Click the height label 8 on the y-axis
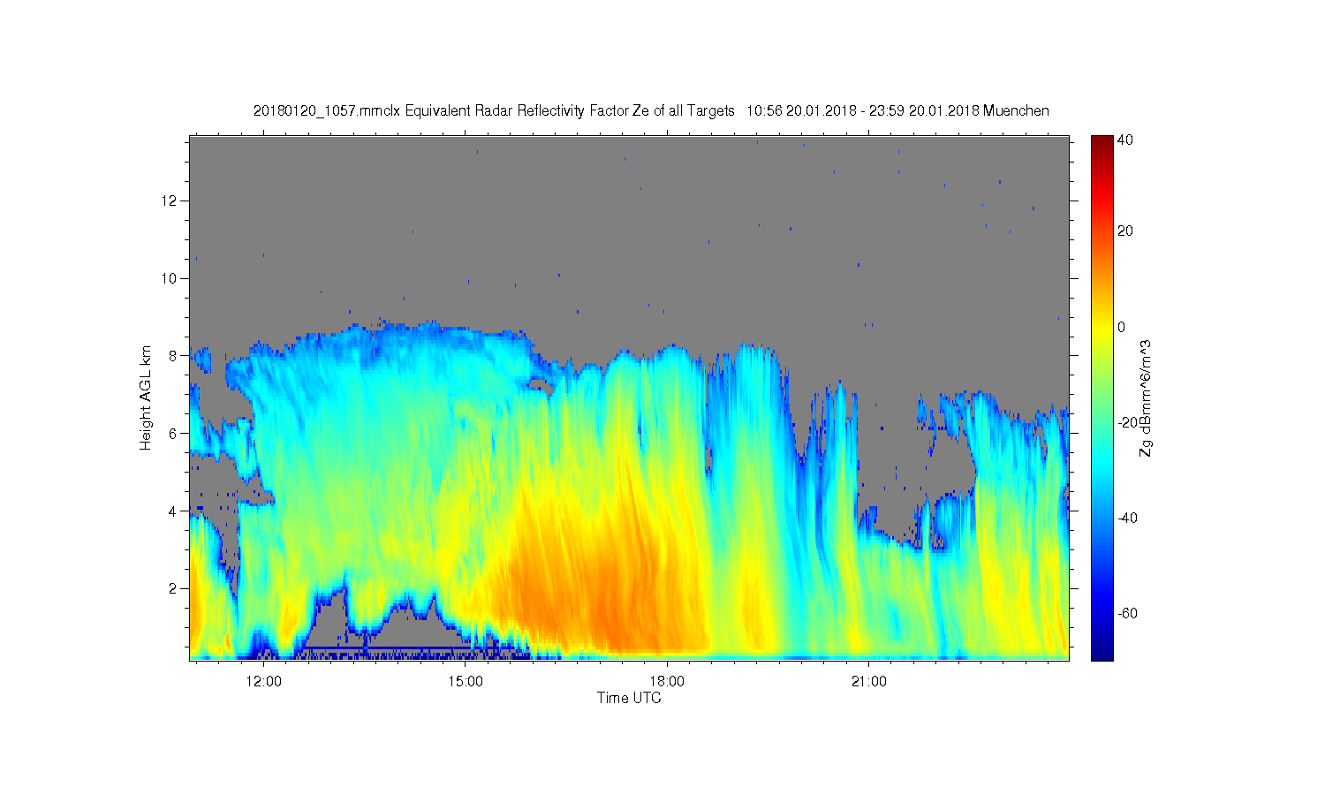 pyautogui.click(x=174, y=355)
